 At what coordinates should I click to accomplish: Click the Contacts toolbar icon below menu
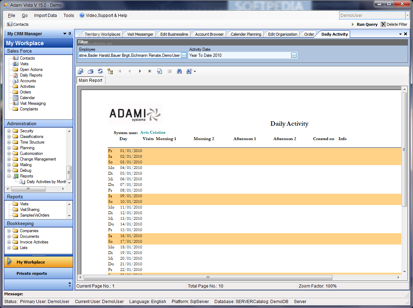[18, 24]
